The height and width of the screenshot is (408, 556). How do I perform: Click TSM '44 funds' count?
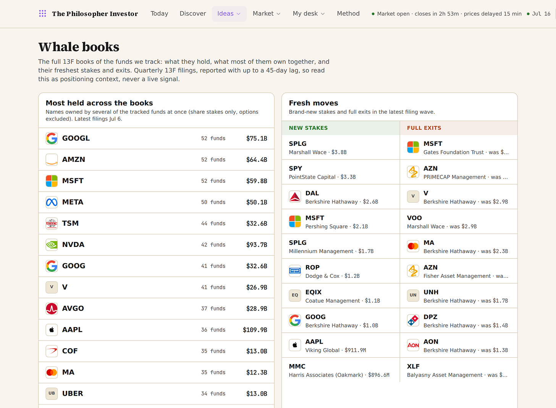213,224
